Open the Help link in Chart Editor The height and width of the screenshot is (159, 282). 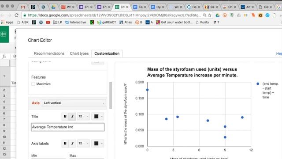pyautogui.click(x=279, y=53)
